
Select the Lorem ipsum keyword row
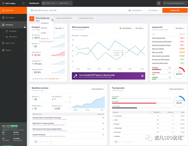point(148,116)
